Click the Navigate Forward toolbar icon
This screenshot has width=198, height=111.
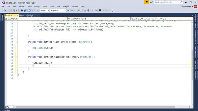[10, 10]
